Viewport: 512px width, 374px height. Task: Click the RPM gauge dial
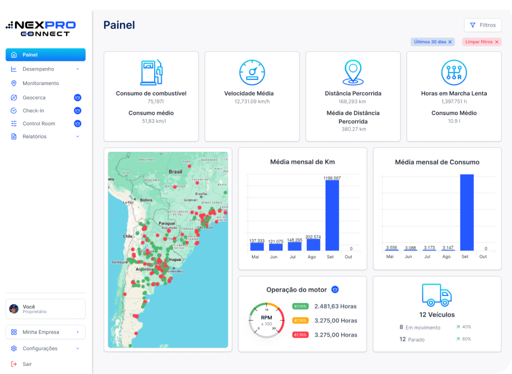266,320
